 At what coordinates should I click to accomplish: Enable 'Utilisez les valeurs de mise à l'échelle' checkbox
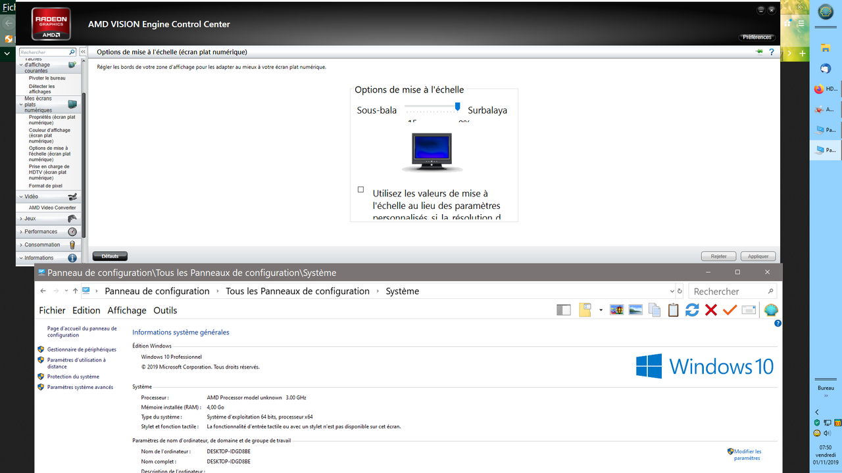(360, 190)
